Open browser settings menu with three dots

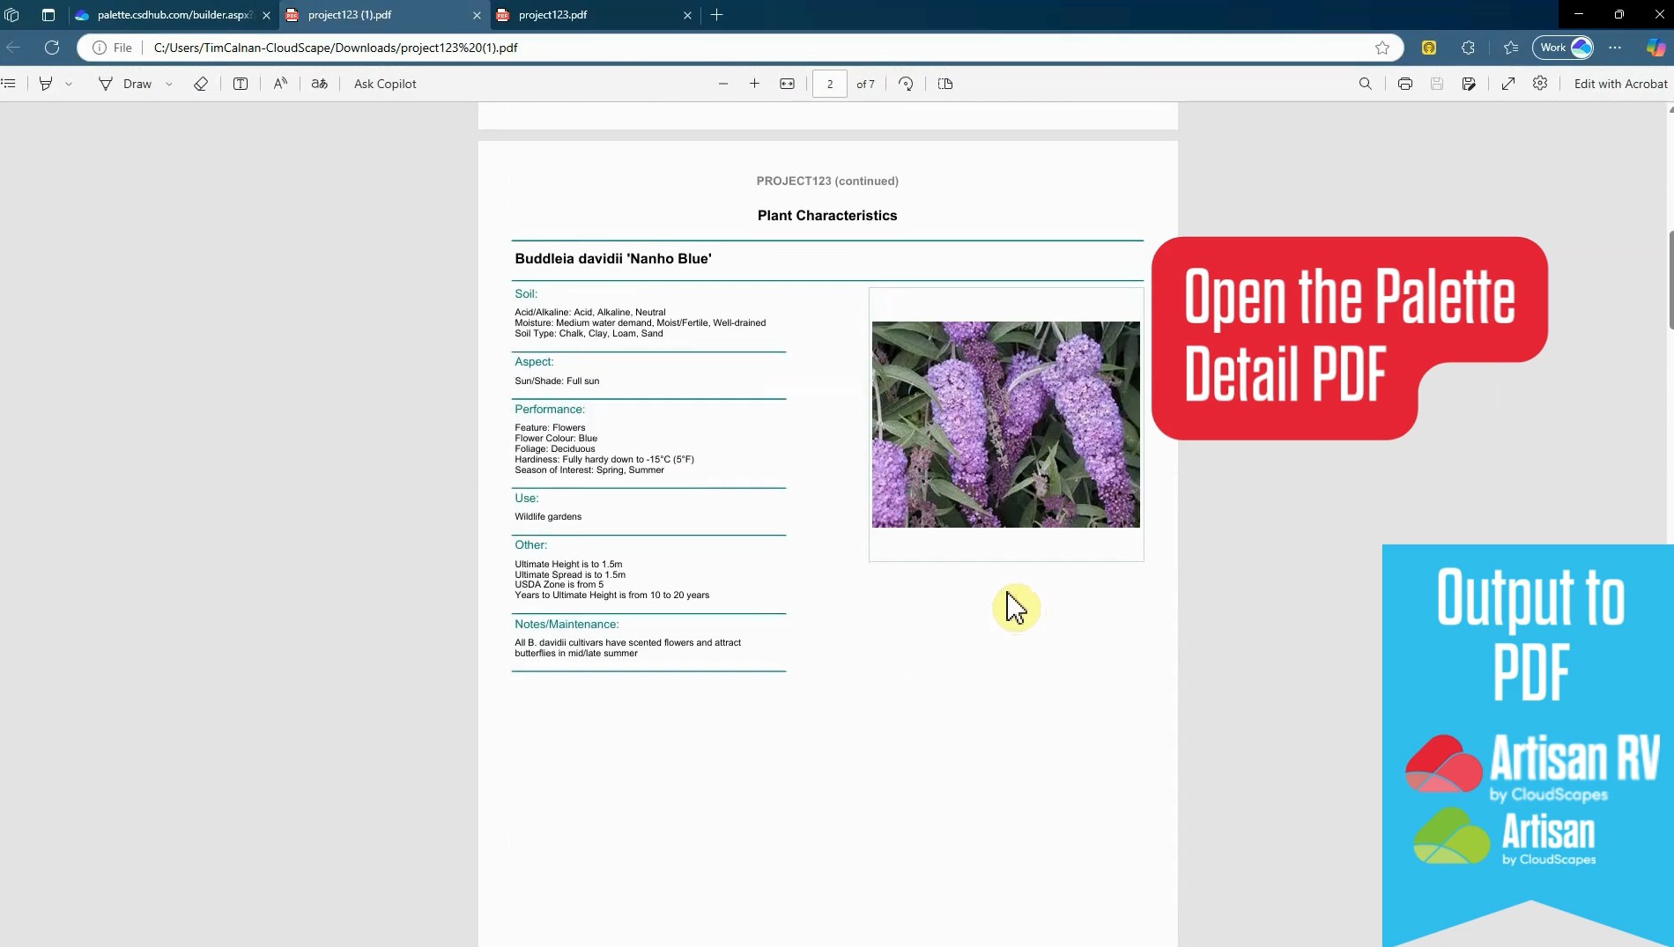click(x=1615, y=48)
